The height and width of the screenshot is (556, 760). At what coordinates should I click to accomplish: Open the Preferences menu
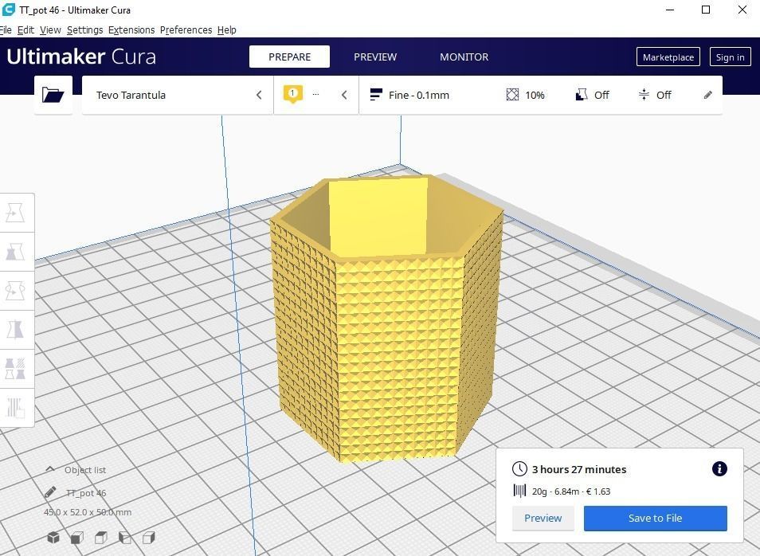[x=186, y=30]
